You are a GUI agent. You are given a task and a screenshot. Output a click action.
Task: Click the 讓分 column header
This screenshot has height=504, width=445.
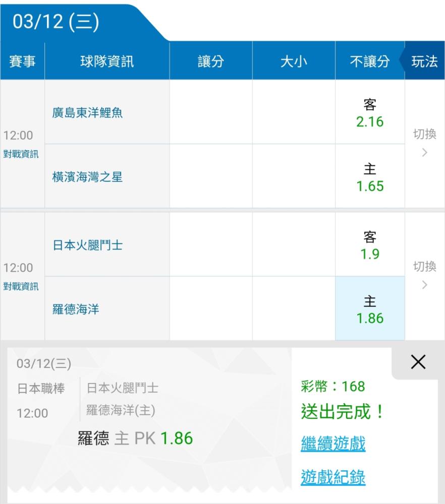pyautogui.click(x=211, y=61)
